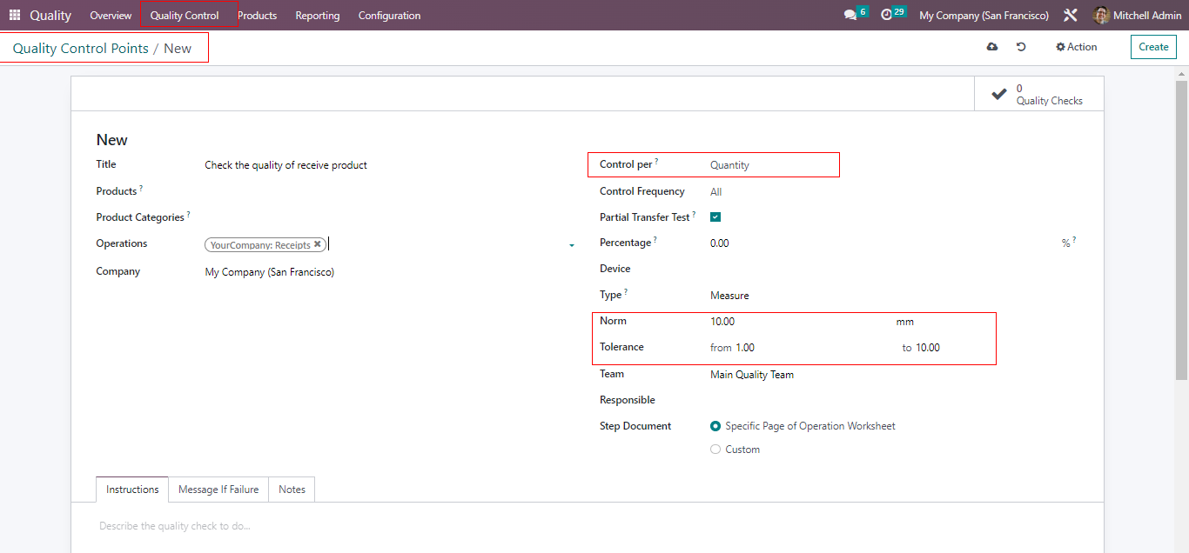Select the Custom step document option
The width and height of the screenshot is (1189, 553).
[x=715, y=450]
